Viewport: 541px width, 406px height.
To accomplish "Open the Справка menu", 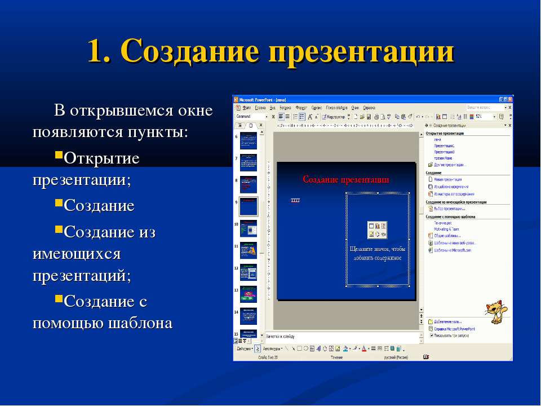I will 369,108.
